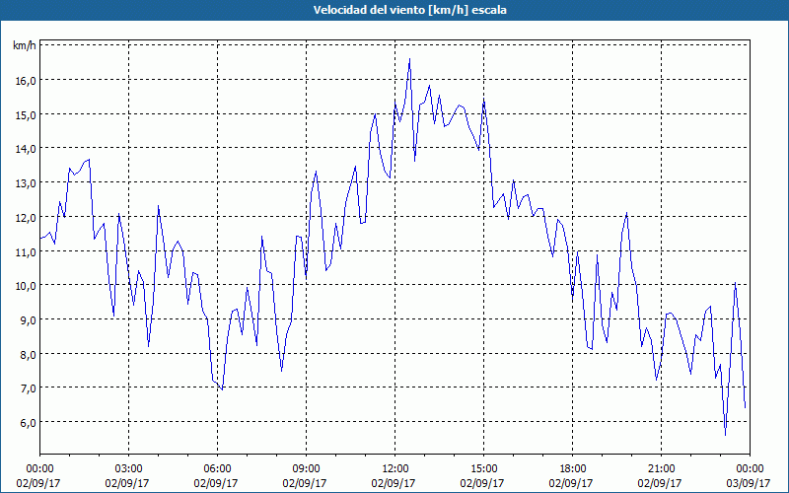The width and height of the screenshot is (789, 493).
Task: Click the wind curve minimum near 06:10
Action: [222, 389]
